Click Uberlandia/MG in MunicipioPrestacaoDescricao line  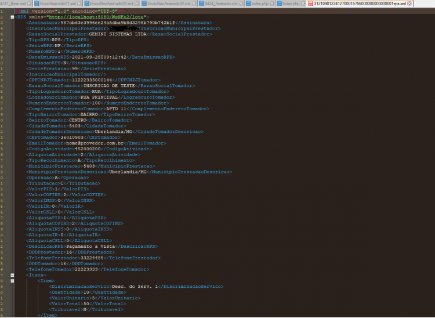pos(128,172)
